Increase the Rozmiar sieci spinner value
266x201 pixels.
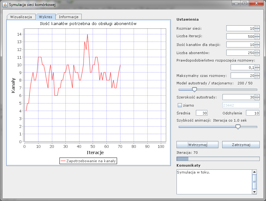tap(257, 27)
